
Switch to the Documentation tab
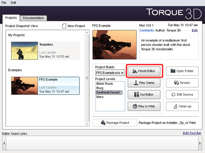pyautogui.click(x=33, y=18)
